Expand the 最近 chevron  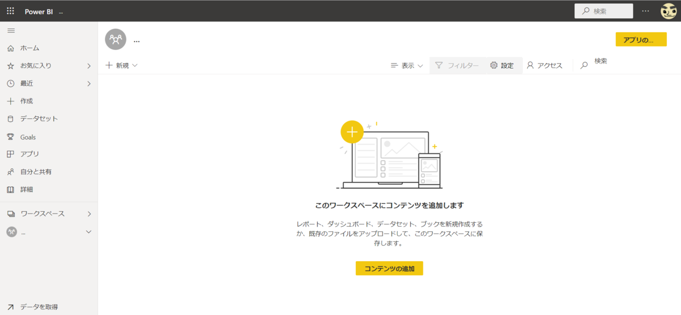click(89, 83)
